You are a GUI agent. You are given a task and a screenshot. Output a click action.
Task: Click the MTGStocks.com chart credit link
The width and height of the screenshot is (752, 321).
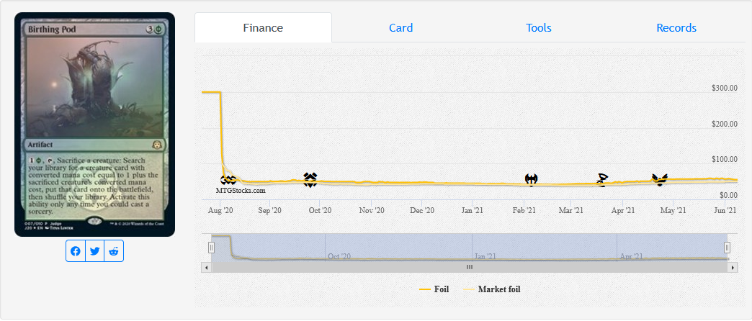pos(241,191)
